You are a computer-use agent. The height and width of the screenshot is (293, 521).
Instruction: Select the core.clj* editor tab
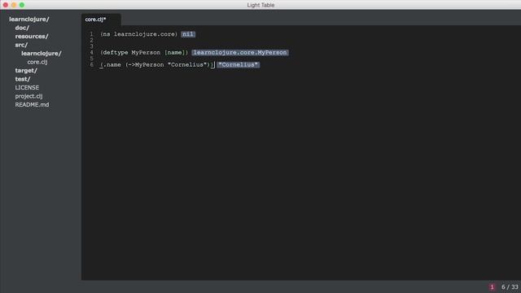101,20
